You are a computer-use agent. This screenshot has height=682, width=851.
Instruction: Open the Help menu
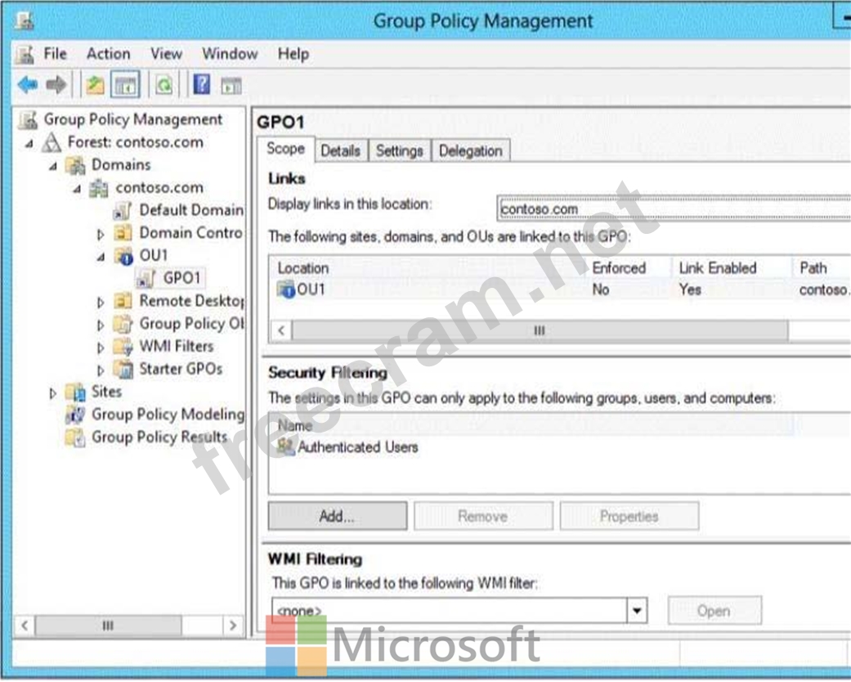(x=293, y=54)
